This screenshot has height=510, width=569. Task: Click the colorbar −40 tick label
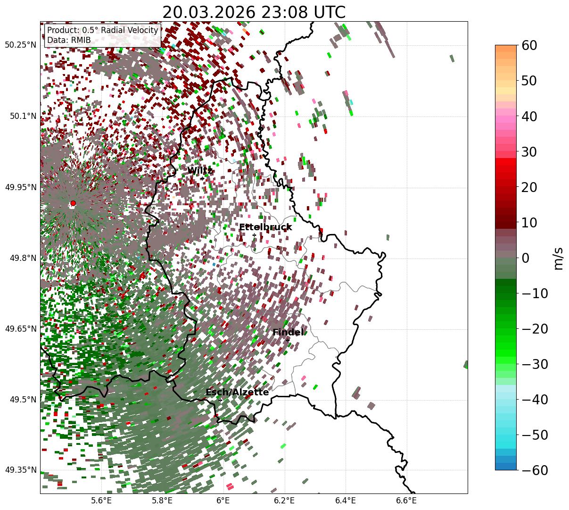(x=535, y=399)
